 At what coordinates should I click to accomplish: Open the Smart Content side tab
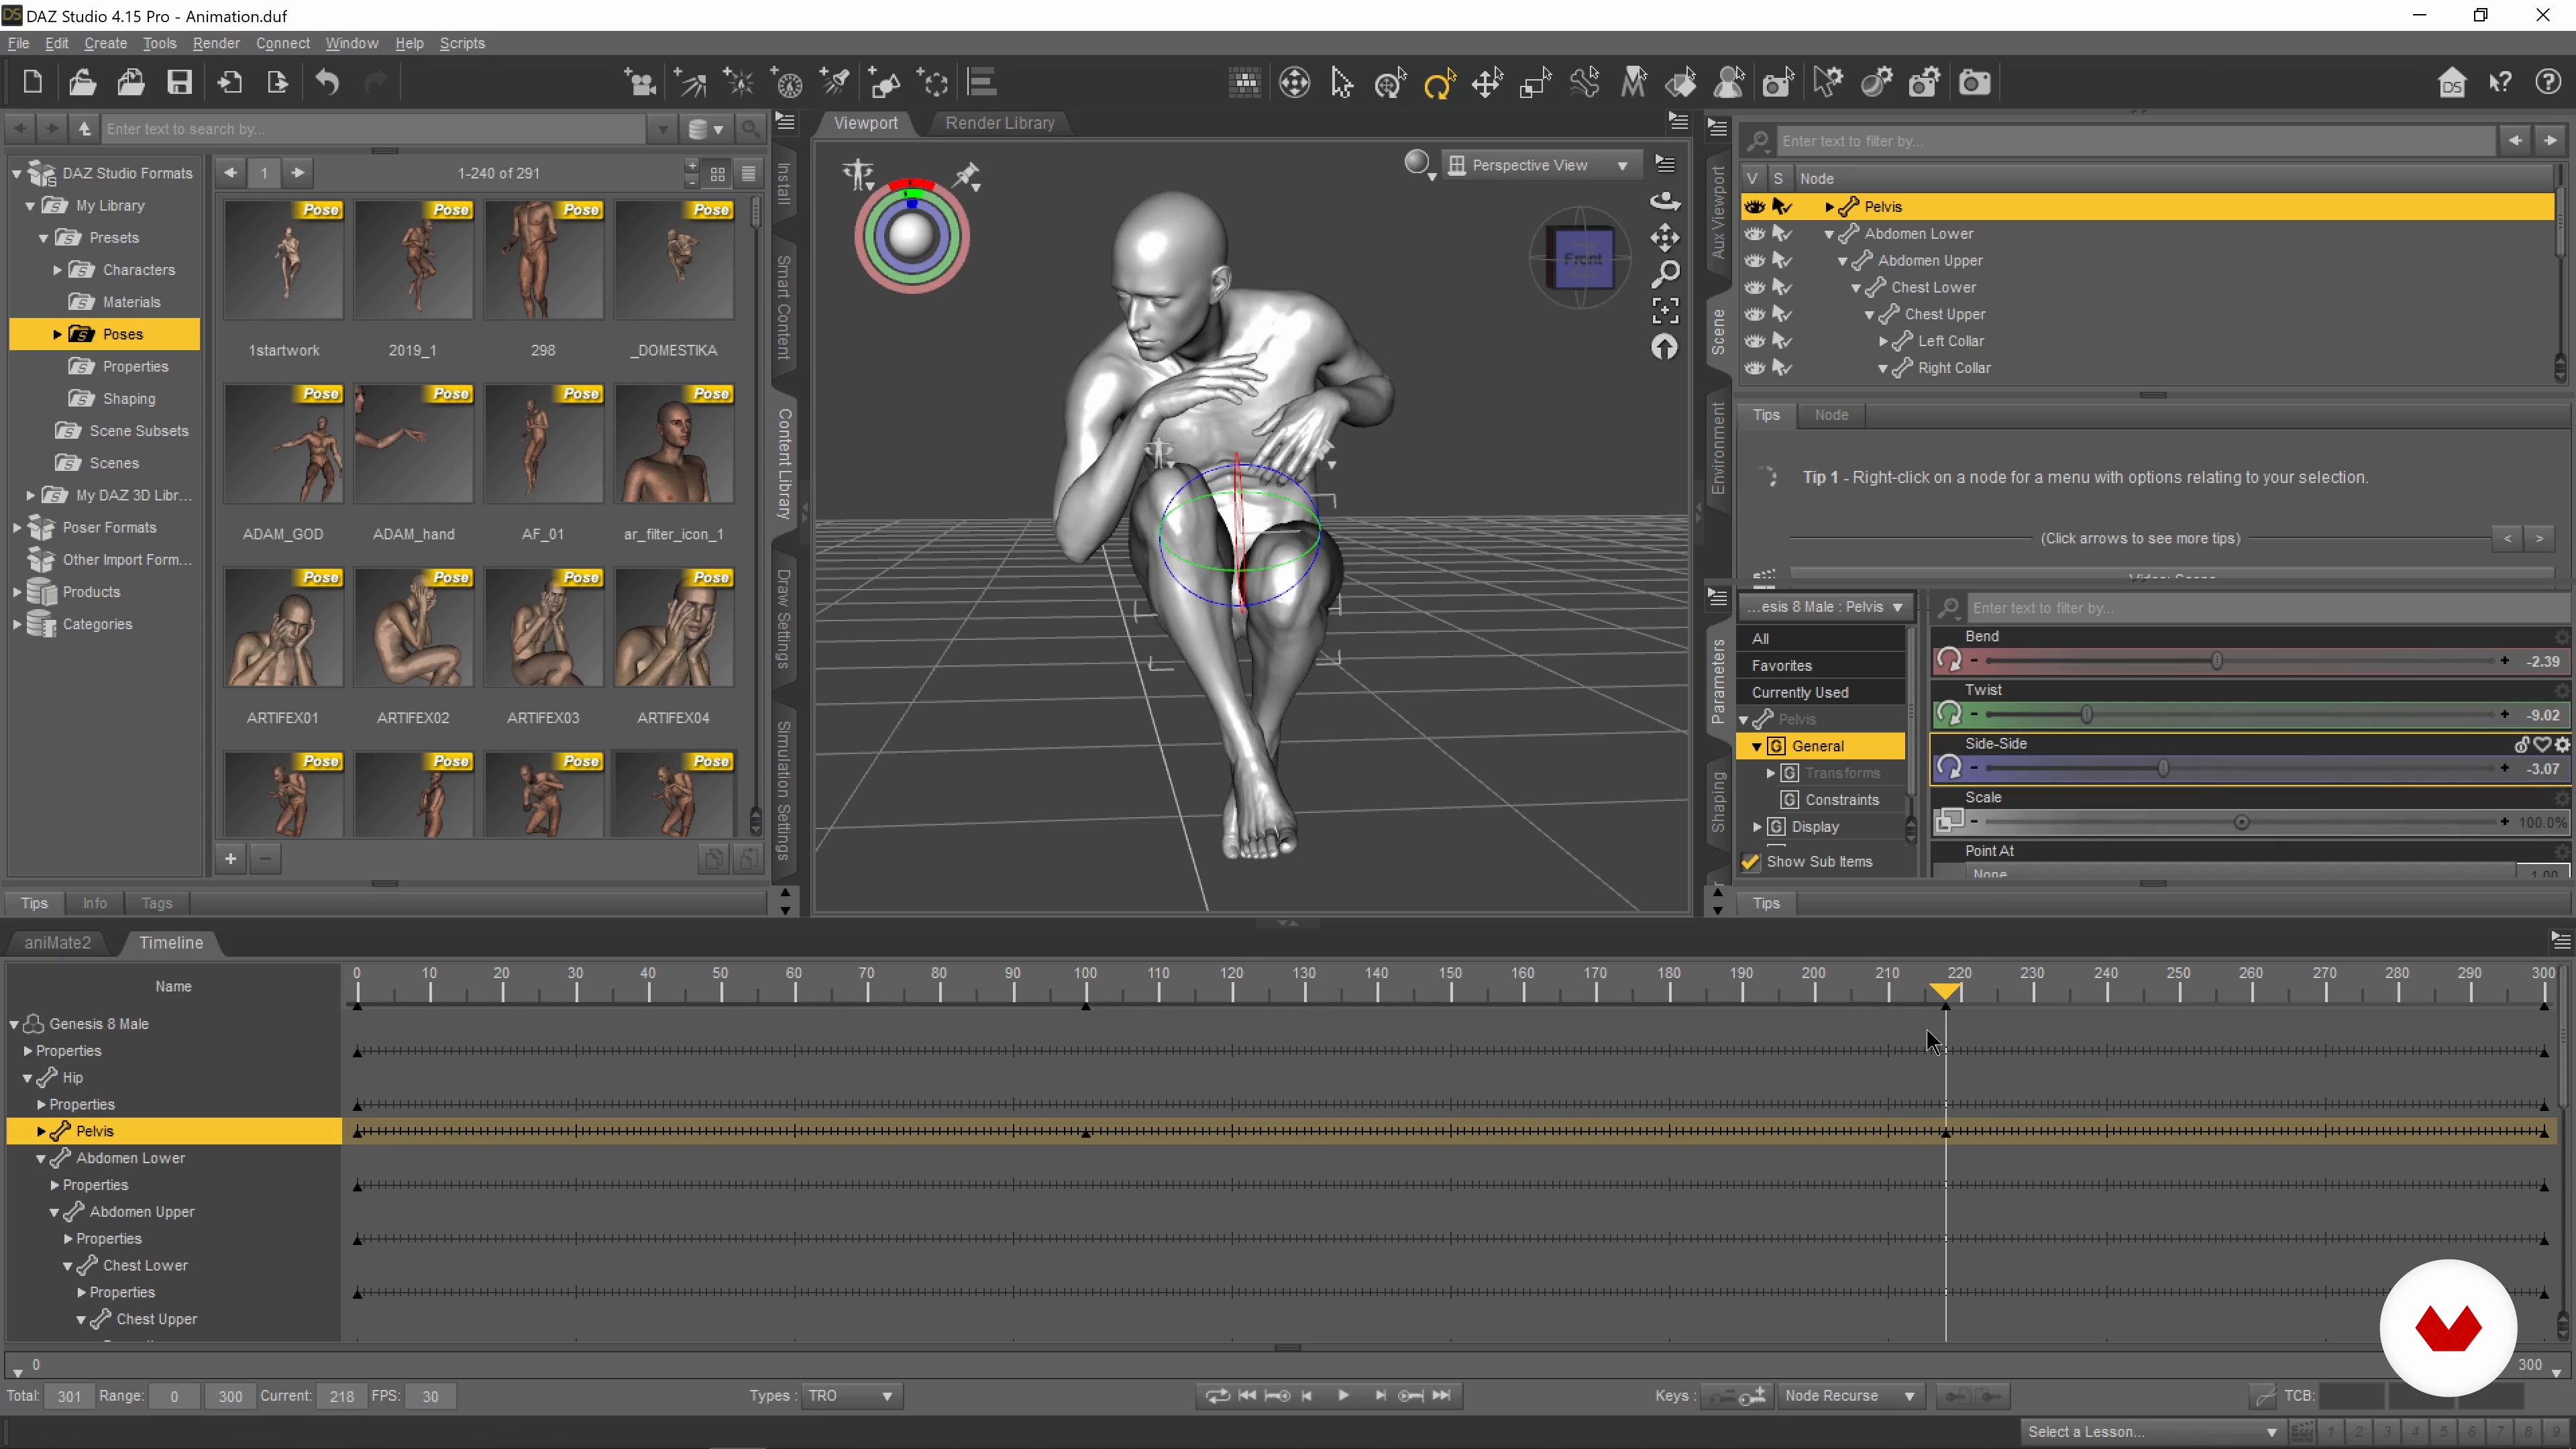[x=784, y=307]
